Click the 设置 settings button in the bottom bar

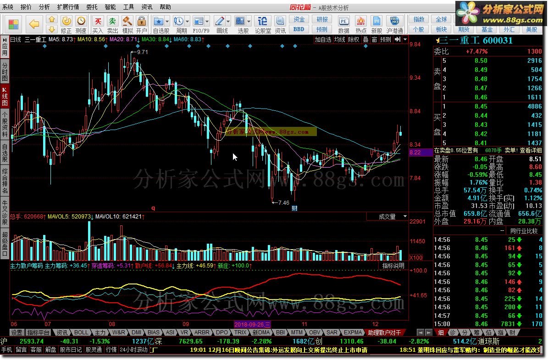click(17, 333)
